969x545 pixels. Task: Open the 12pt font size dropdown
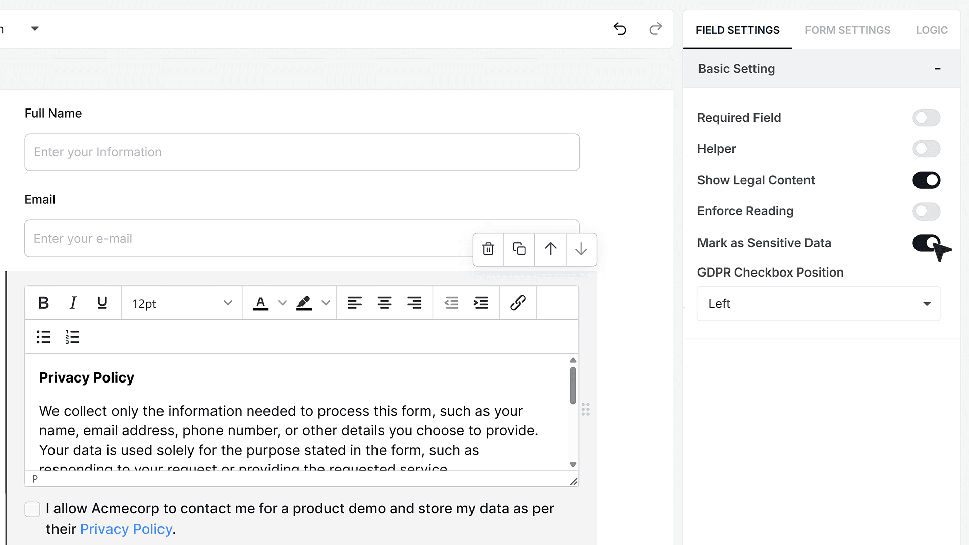click(182, 303)
